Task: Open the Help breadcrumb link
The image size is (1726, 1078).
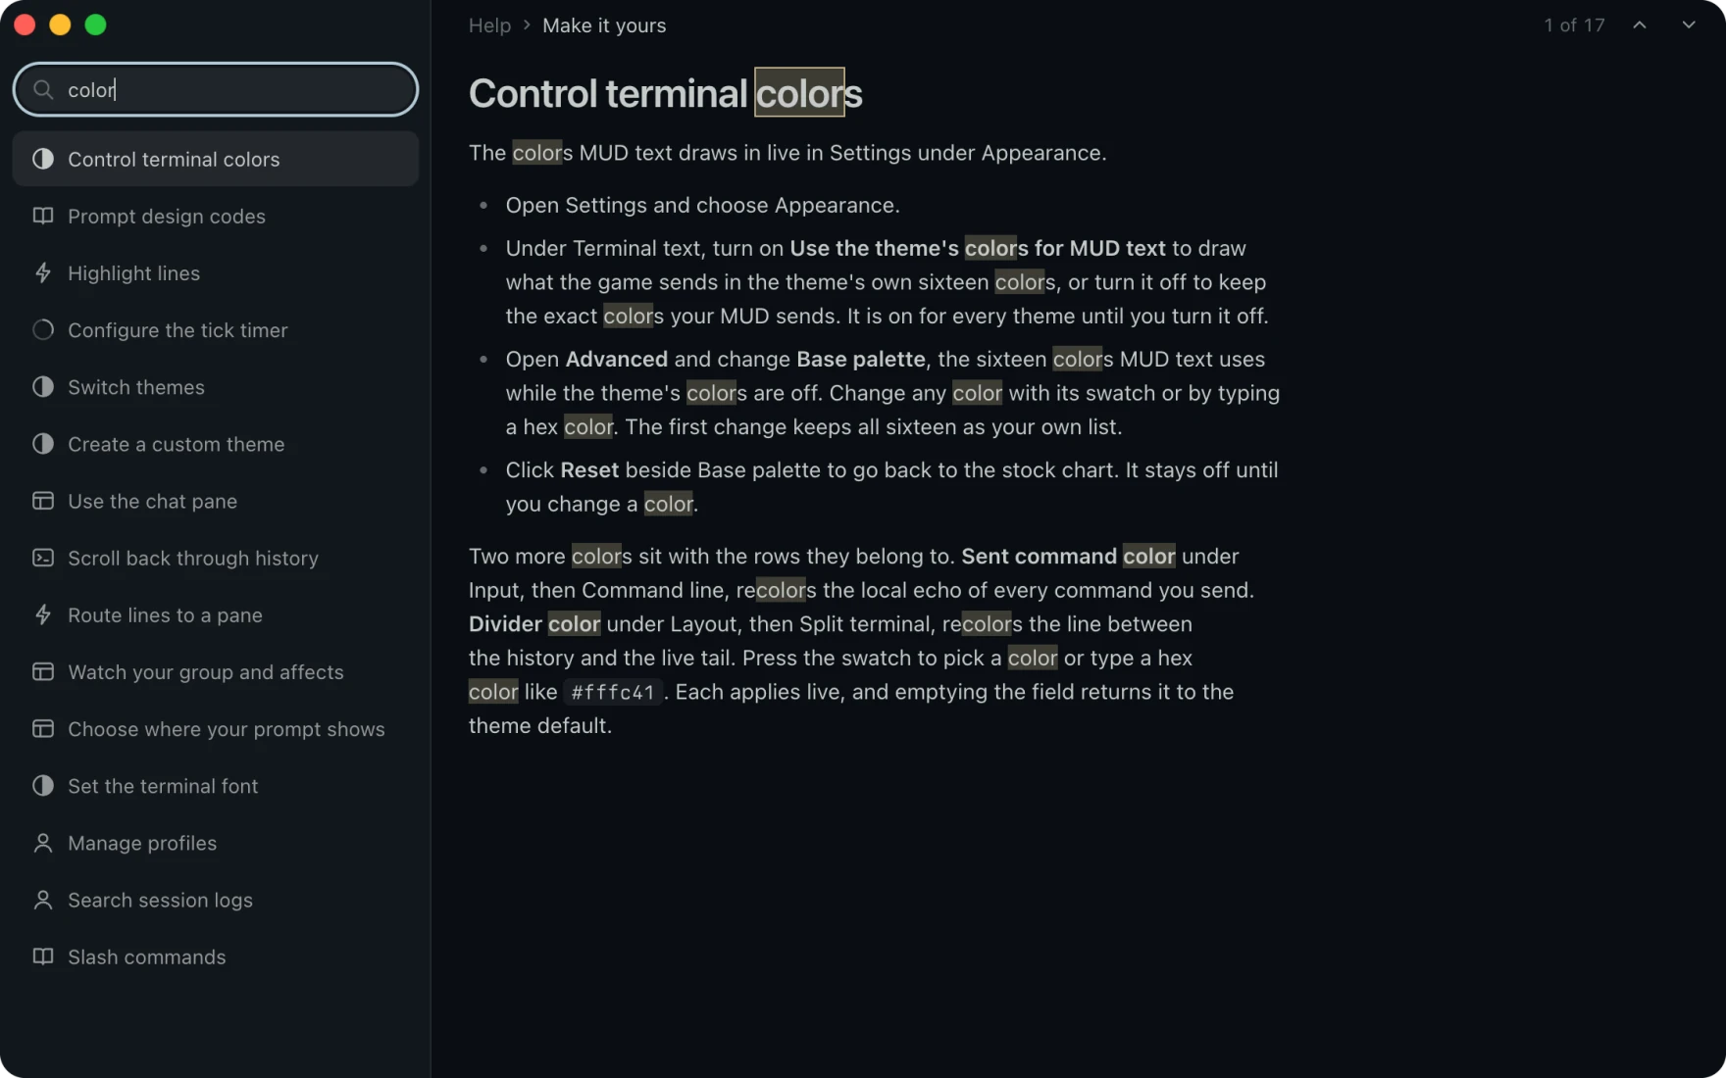Action: (x=489, y=25)
